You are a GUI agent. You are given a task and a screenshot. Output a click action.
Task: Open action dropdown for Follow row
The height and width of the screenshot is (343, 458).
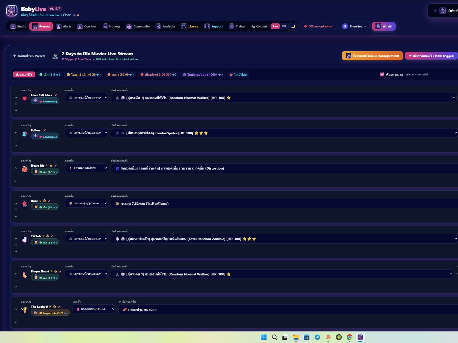click(x=86, y=133)
